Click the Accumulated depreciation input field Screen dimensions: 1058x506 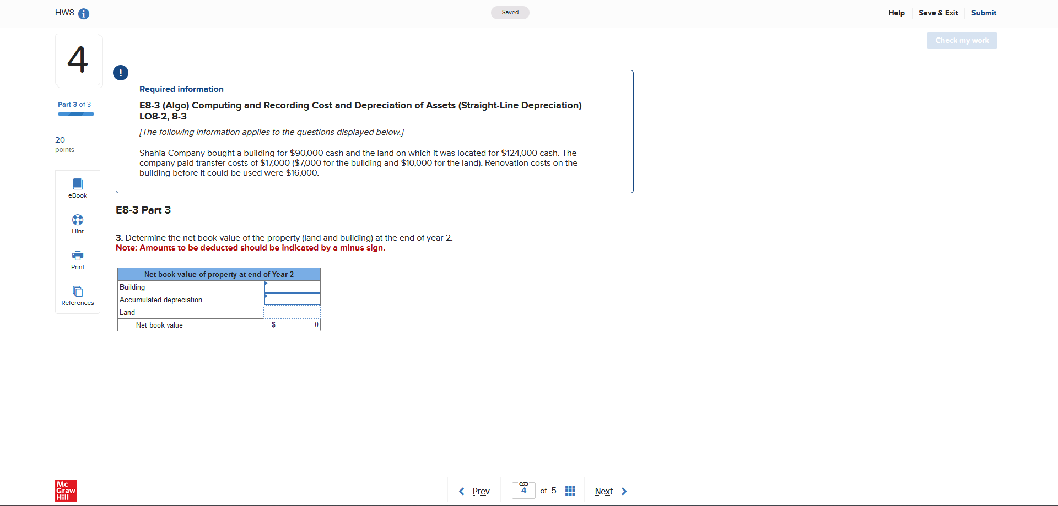292,300
